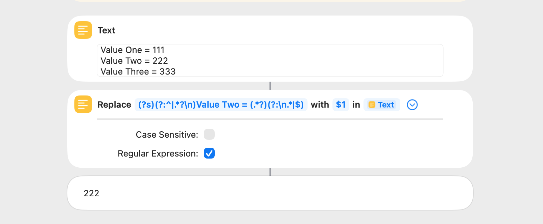This screenshot has height=224, width=543.
Task: Click the word "in" before the Text variable
Action: (356, 105)
